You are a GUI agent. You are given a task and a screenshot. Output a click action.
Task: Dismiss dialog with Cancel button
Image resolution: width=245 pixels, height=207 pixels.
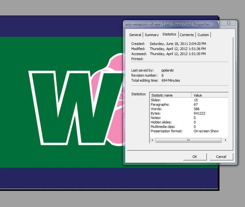[x=221, y=157]
